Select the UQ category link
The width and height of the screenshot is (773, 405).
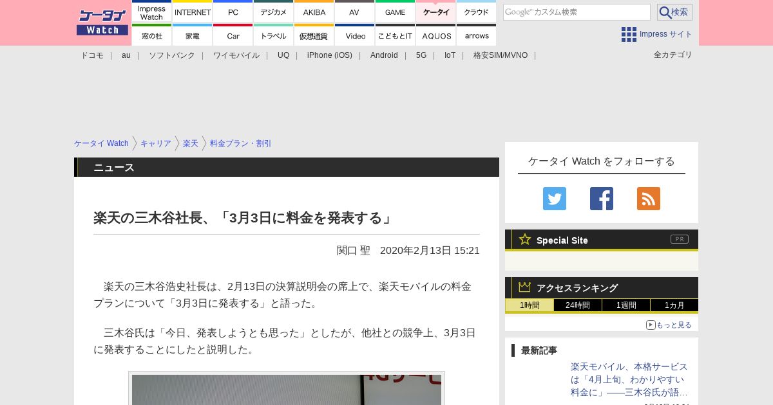(x=283, y=55)
